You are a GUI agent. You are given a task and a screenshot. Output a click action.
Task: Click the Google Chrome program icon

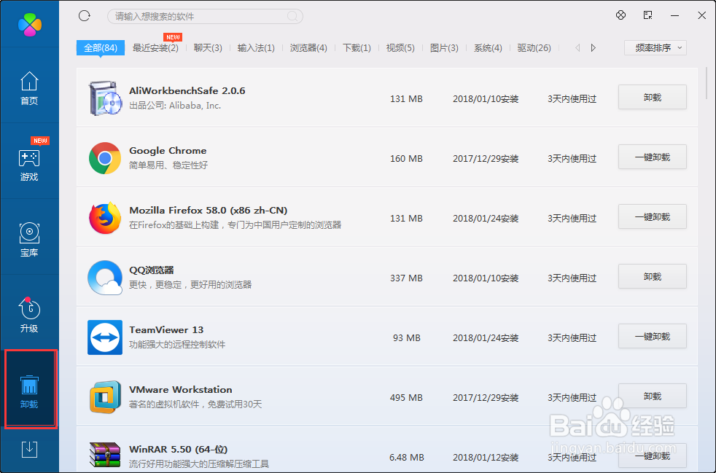click(x=105, y=158)
